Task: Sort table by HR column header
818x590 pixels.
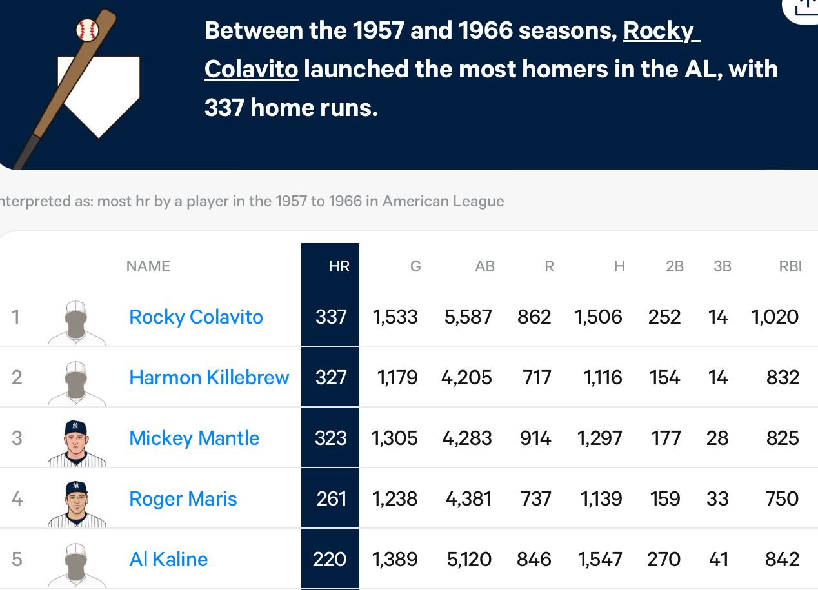Action: (339, 266)
